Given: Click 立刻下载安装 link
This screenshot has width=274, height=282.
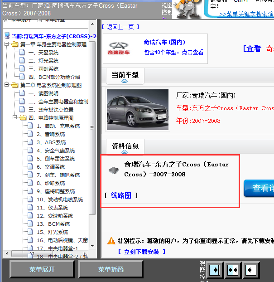Looking at the screenshot, I should [x=142, y=252].
